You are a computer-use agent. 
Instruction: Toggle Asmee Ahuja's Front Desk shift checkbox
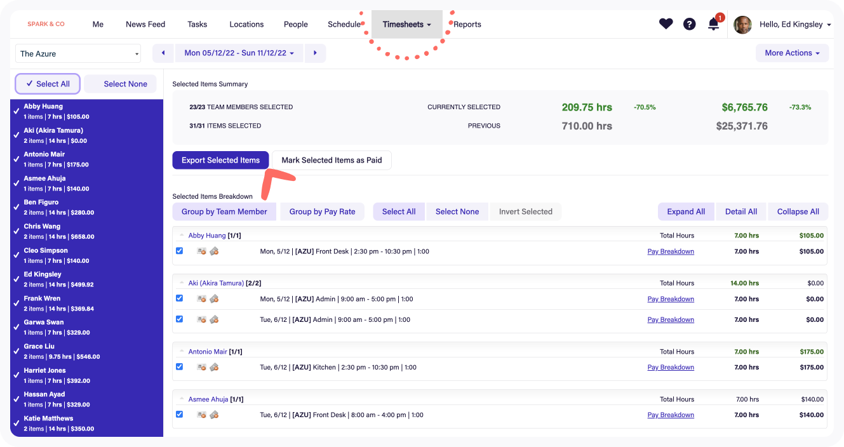tap(179, 415)
